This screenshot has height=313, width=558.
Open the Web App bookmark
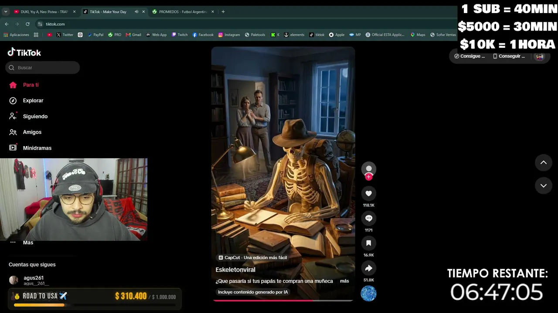156,35
